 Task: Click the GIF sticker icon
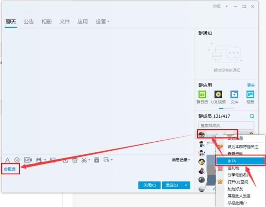28,160
